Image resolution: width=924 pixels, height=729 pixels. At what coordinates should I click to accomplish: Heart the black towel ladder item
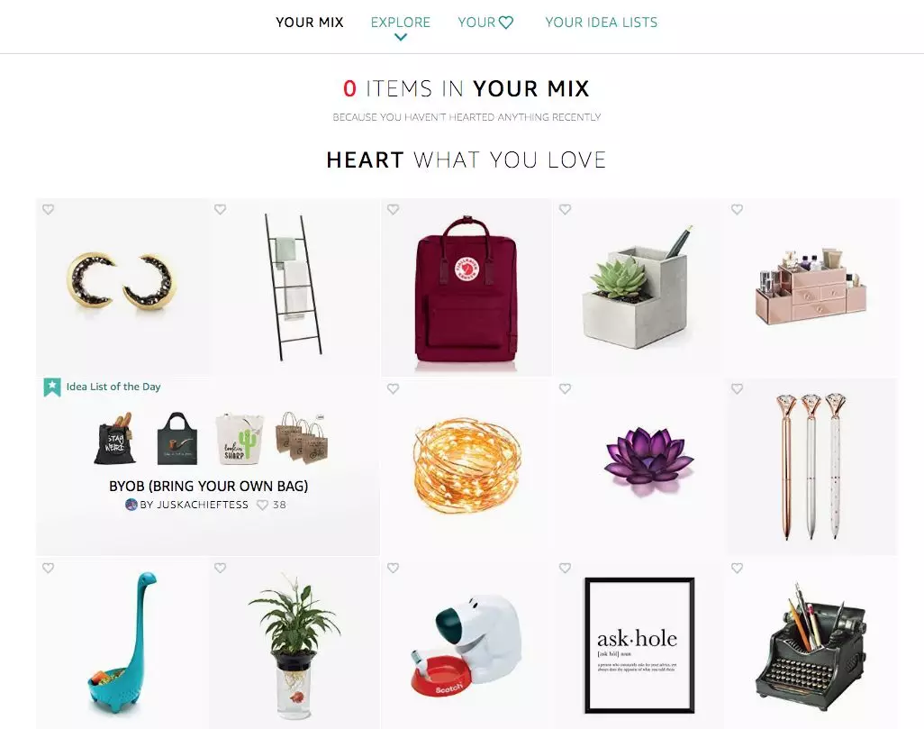[221, 209]
